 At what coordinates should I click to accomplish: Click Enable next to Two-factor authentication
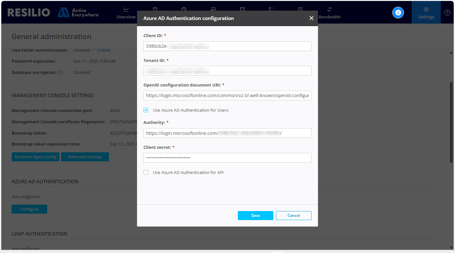(x=104, y=50)
